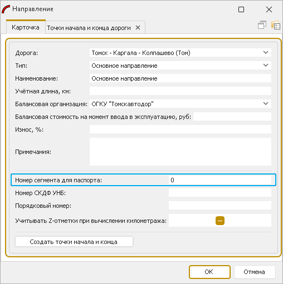Click the red arc application icon
Screen dimensions: 283x284
click(6, 9)
